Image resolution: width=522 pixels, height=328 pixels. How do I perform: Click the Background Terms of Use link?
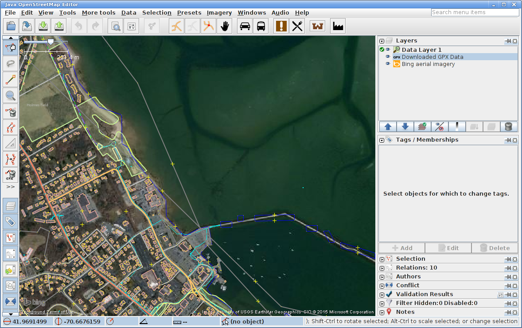[47, 312]
